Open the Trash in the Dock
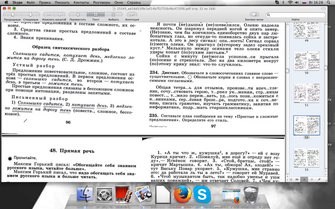 tap(251, 194)
